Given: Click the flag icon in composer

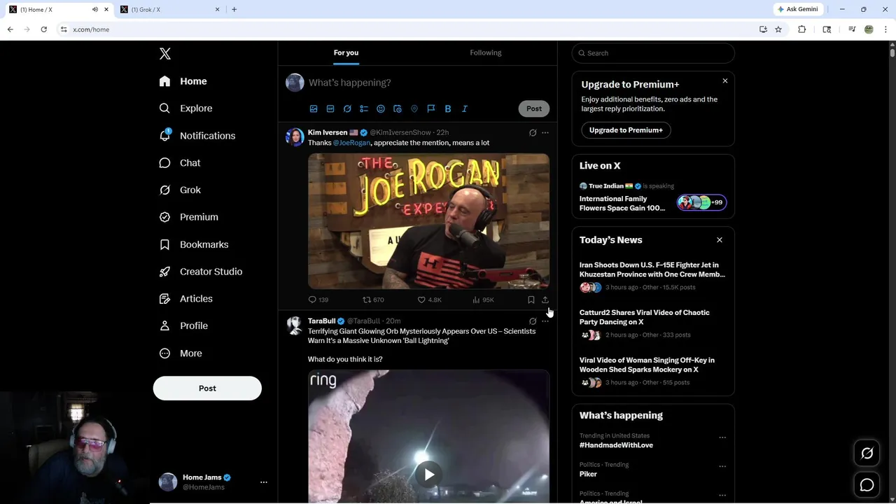Looking at the screenshot, I should click(x=431, y=108).
